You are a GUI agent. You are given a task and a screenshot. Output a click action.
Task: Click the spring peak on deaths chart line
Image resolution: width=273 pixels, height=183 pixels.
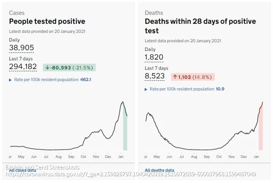[148, 113]
